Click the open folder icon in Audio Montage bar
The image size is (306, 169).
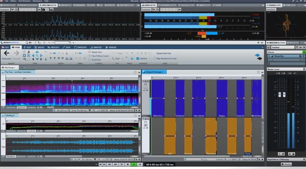[x=30, y=43]
